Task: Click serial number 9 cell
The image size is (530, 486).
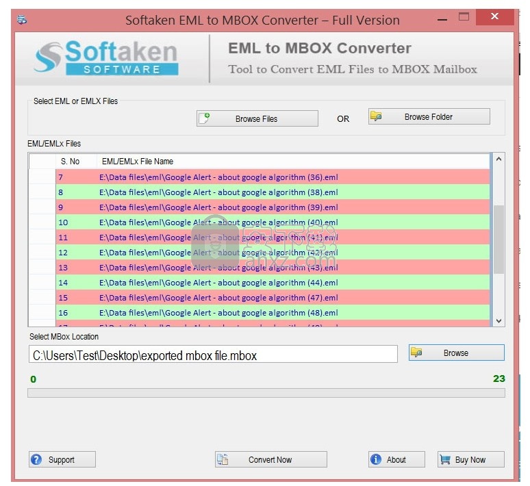Action: click(77, 207)
